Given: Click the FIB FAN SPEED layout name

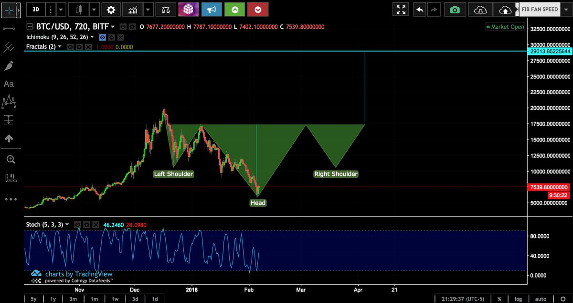Looking at the screenshot, I should coord(540,9).
